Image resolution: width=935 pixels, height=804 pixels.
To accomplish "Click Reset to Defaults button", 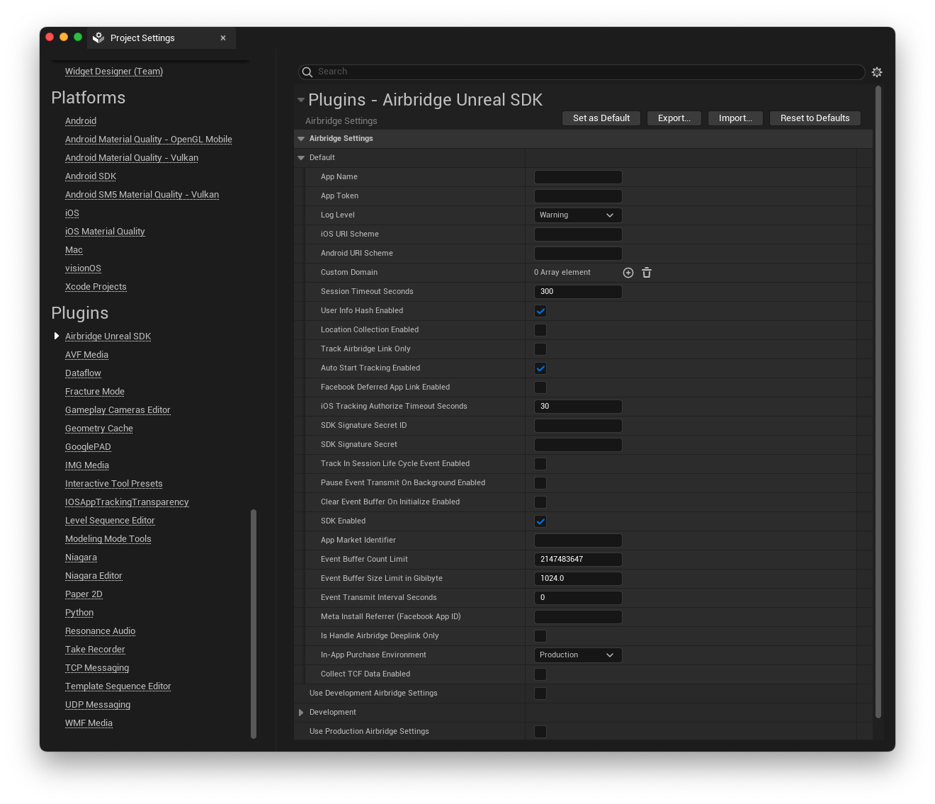I will click(815, 118).
